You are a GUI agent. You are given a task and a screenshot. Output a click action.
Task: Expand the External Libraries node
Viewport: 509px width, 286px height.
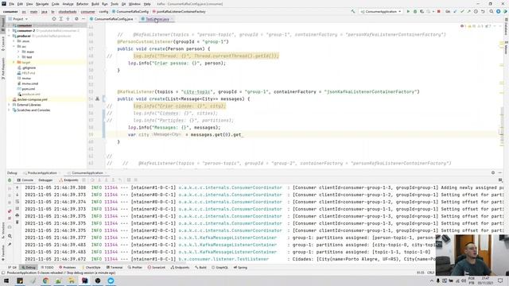coord(10,105)
